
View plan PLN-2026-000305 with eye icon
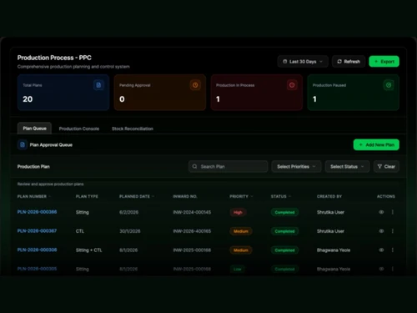pos(381,269)
